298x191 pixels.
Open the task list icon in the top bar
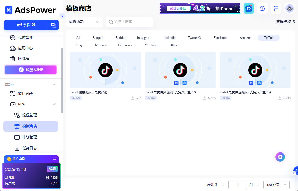coord(276,8)
